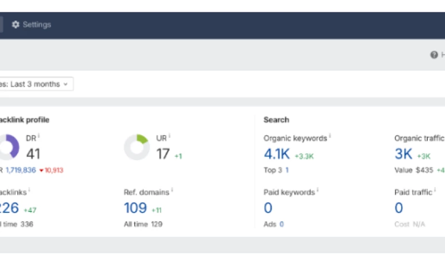Click the DR info icon

click(39, 136)
